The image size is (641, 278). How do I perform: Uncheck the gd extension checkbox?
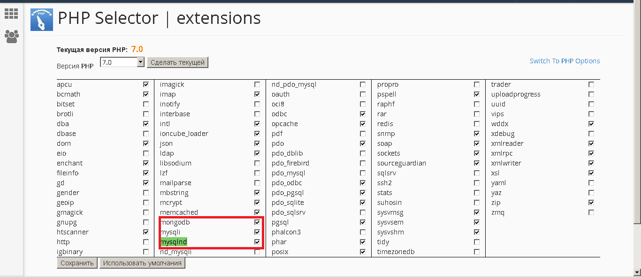tap(146, 183)
